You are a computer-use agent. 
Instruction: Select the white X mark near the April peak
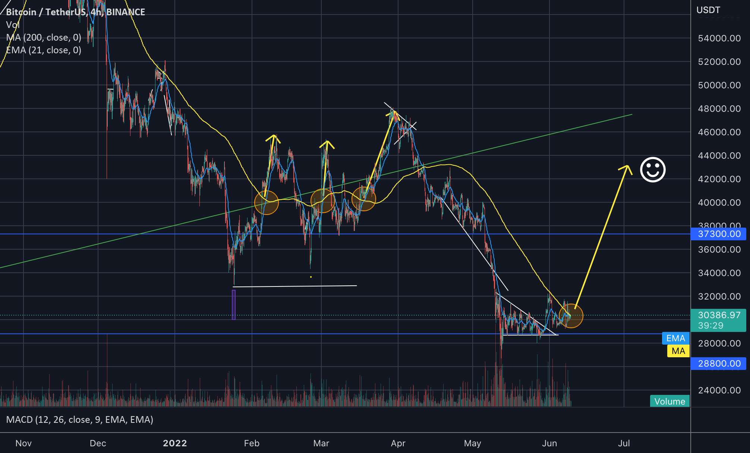click(412, 126)
